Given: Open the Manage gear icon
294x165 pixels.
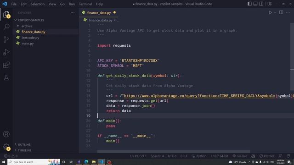Looking at the screenshot, I should (x=6, y=147).
